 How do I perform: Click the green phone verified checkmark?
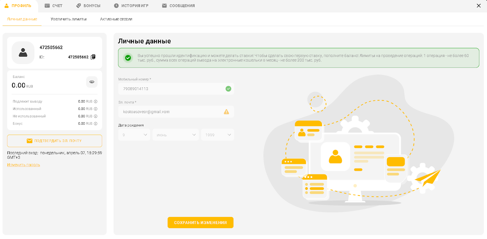click(x=228, y=89)
